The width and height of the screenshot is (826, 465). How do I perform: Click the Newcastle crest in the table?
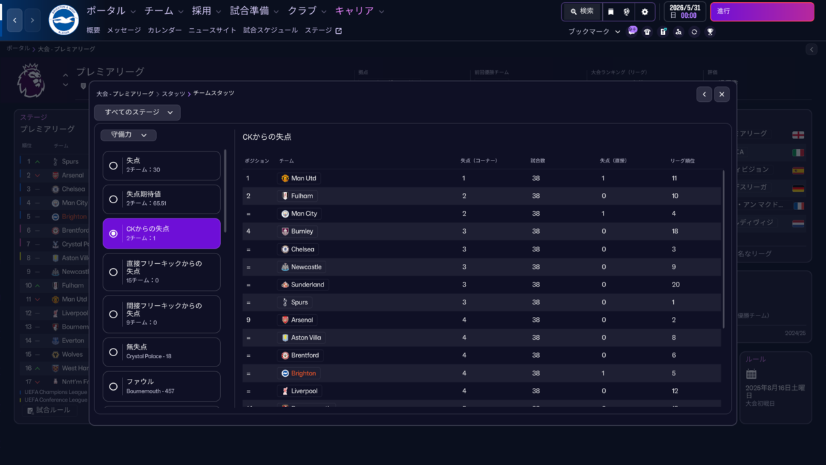(x=285, y=267)
